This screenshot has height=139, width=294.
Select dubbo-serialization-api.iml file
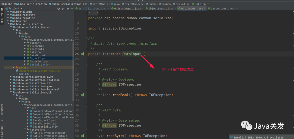[x=38, y=71]
